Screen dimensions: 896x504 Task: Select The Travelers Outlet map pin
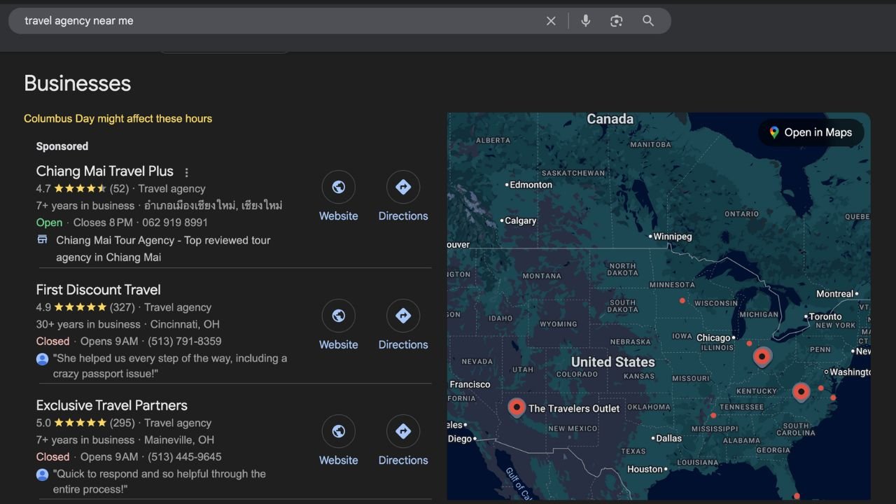click(x=517, y=407)
